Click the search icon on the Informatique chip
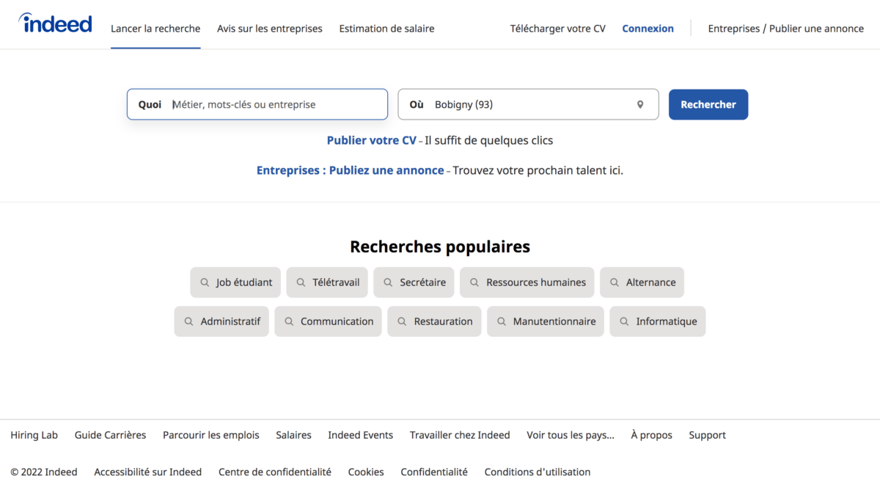The height and width of the screenshot is (479, 880). [623, 321]
